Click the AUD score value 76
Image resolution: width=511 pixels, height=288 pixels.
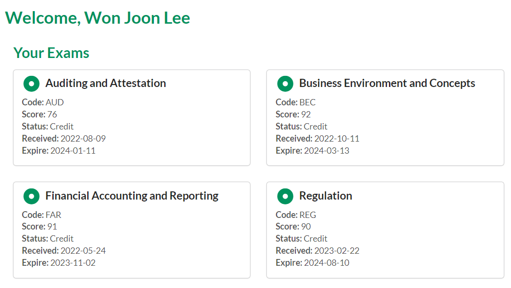tap(52, 115)
